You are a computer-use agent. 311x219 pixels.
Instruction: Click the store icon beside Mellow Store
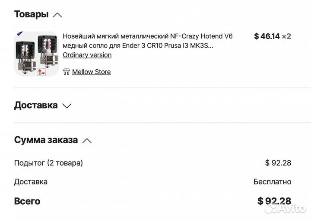coord(66,72)
